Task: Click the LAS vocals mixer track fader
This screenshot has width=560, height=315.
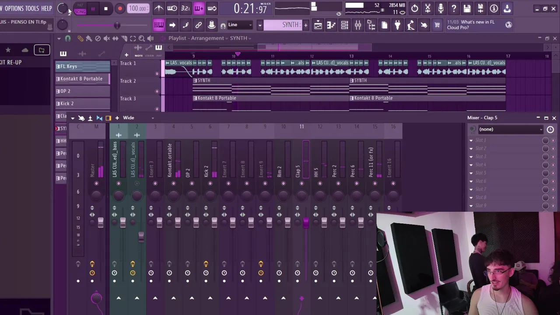Action: (141, 237)
